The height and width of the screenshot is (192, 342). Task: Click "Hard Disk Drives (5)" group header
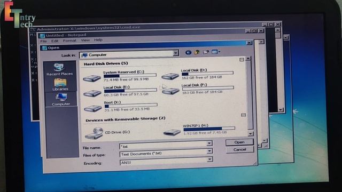pyautogui.click(x=106, y=63)
